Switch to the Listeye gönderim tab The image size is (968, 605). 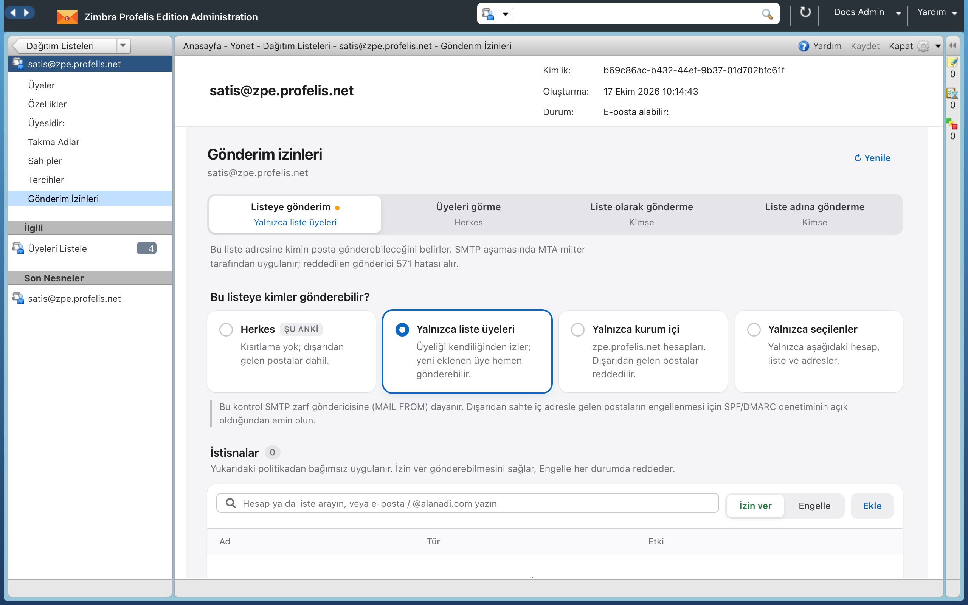click(295, 214)
